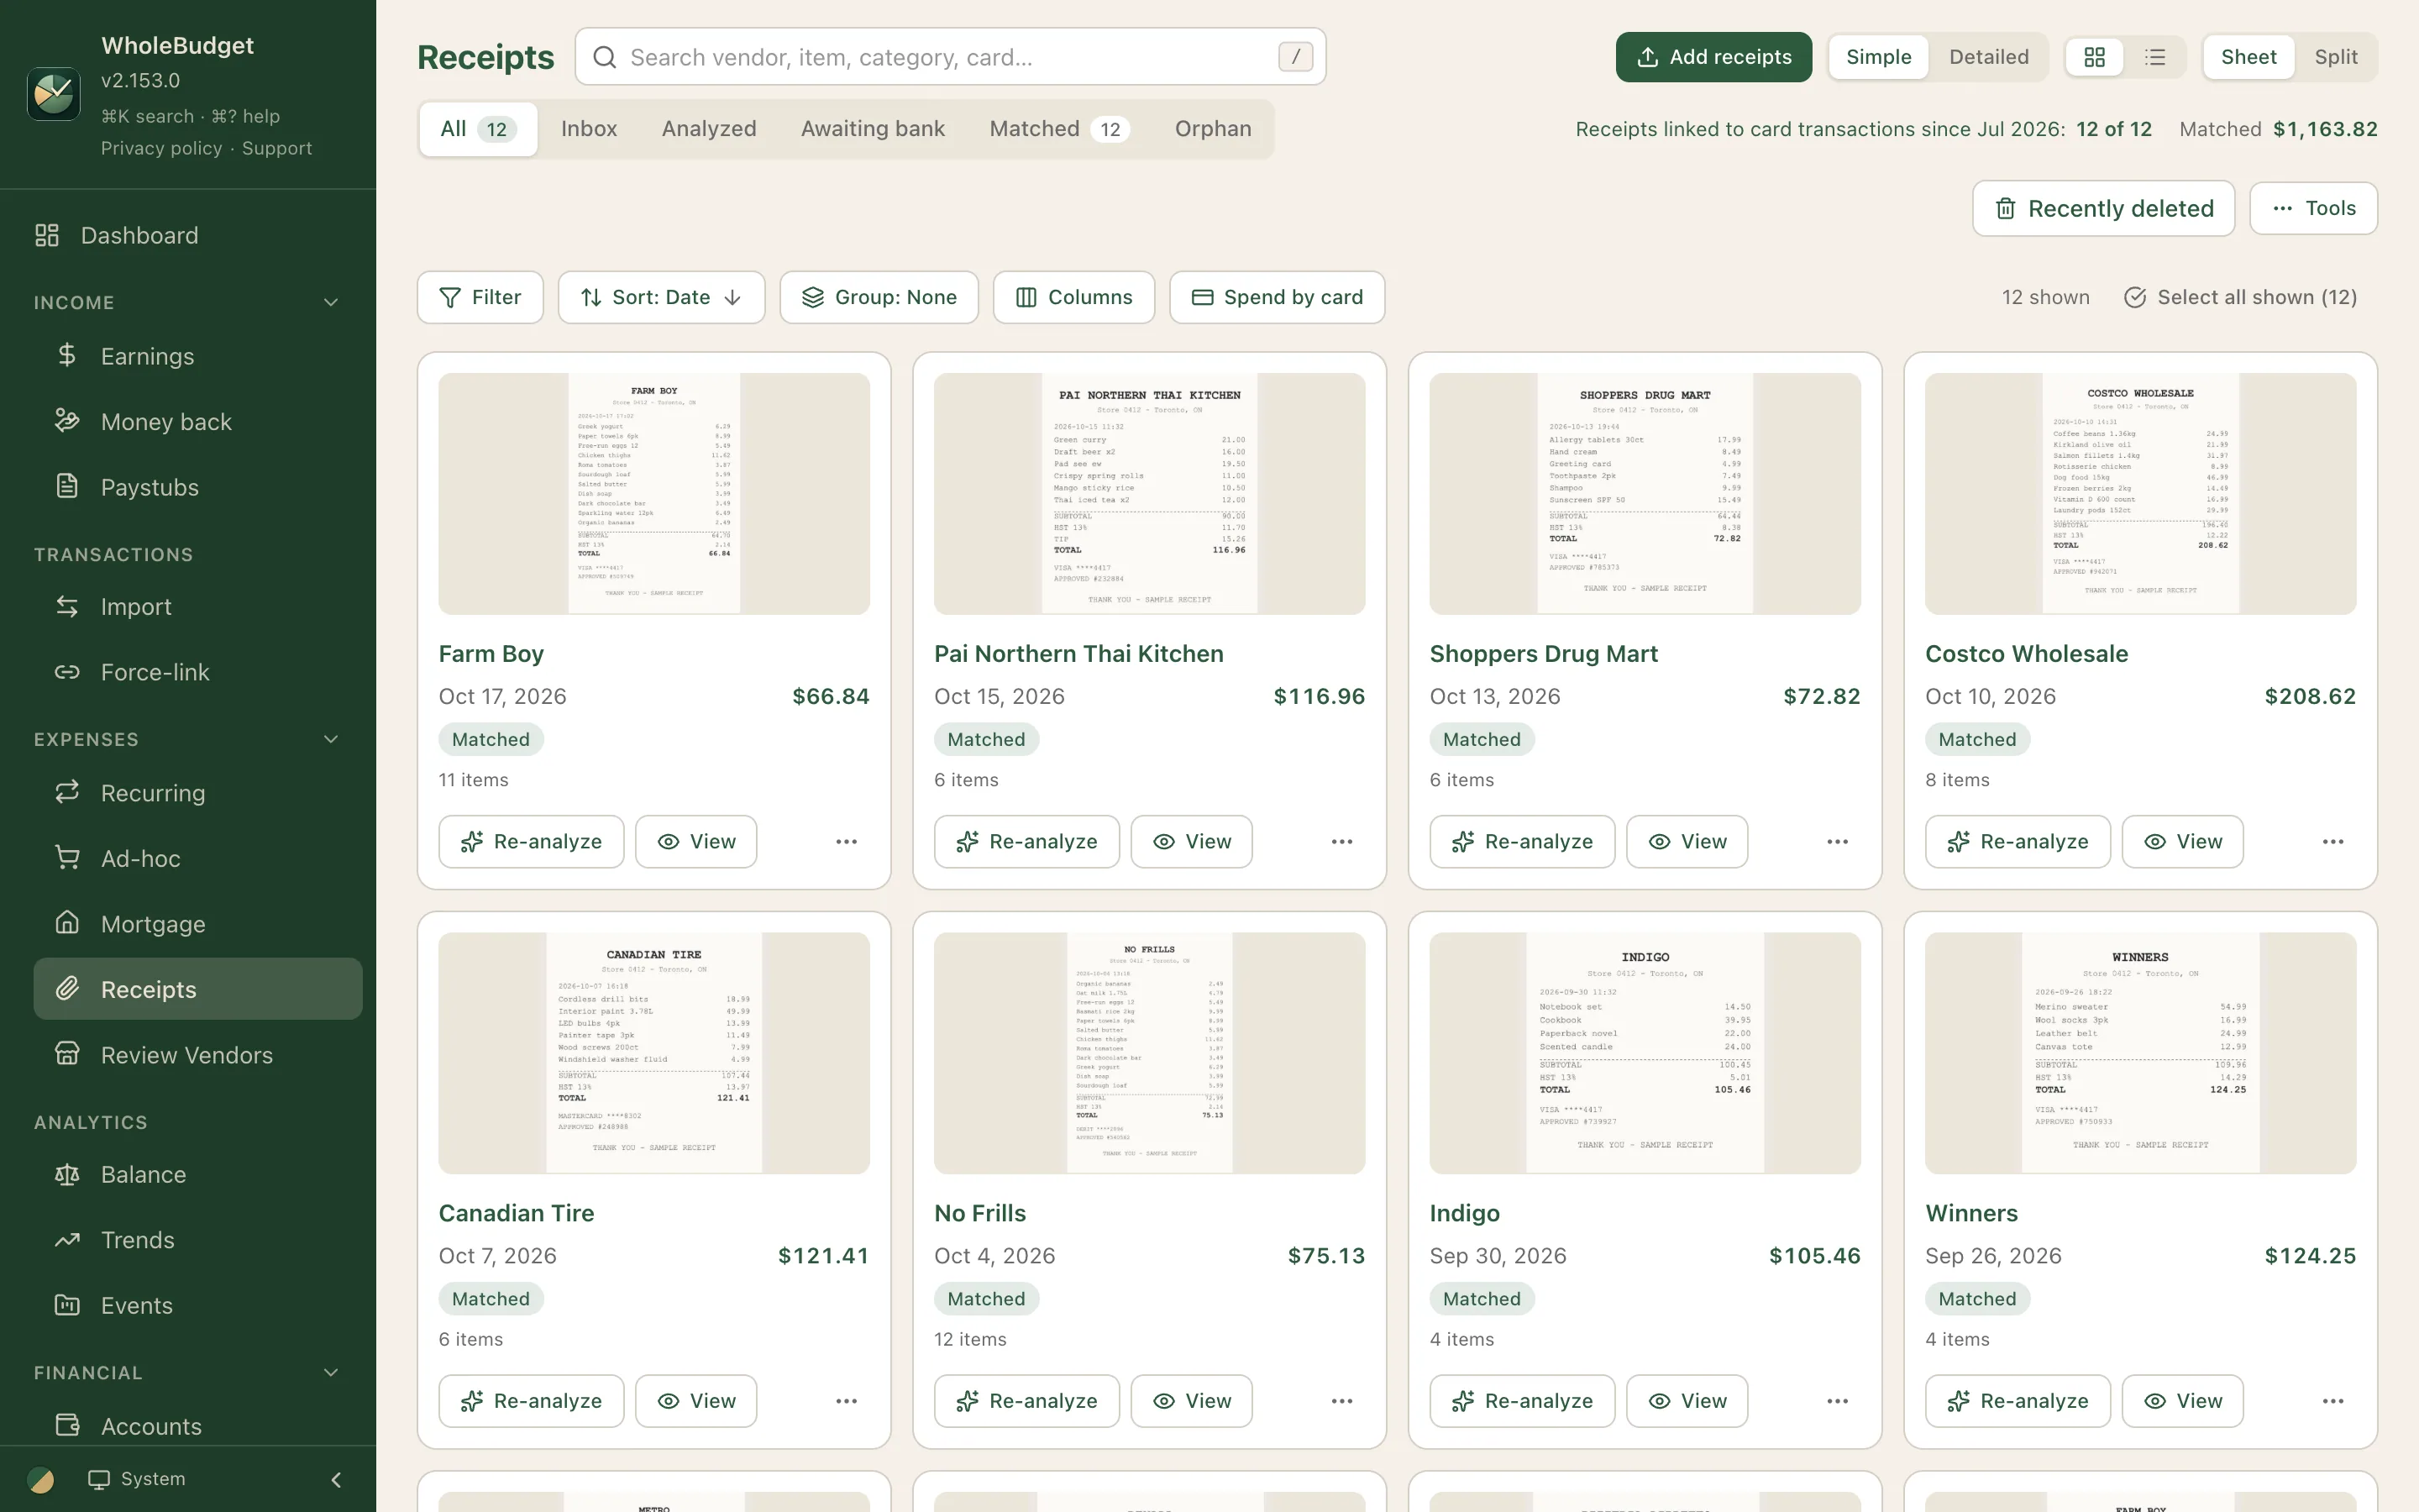The height and width of the screenshot is (1512, 2419).
Task: Open Mortgage page
Action: (x=198, y=924)
